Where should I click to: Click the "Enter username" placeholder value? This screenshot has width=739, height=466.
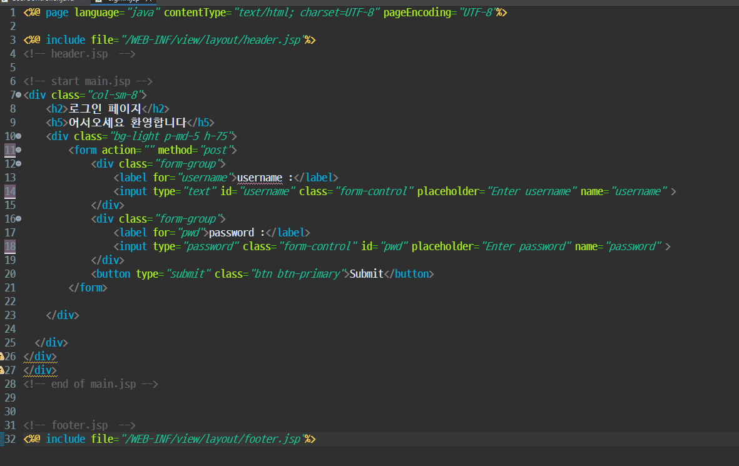(531, 191)
